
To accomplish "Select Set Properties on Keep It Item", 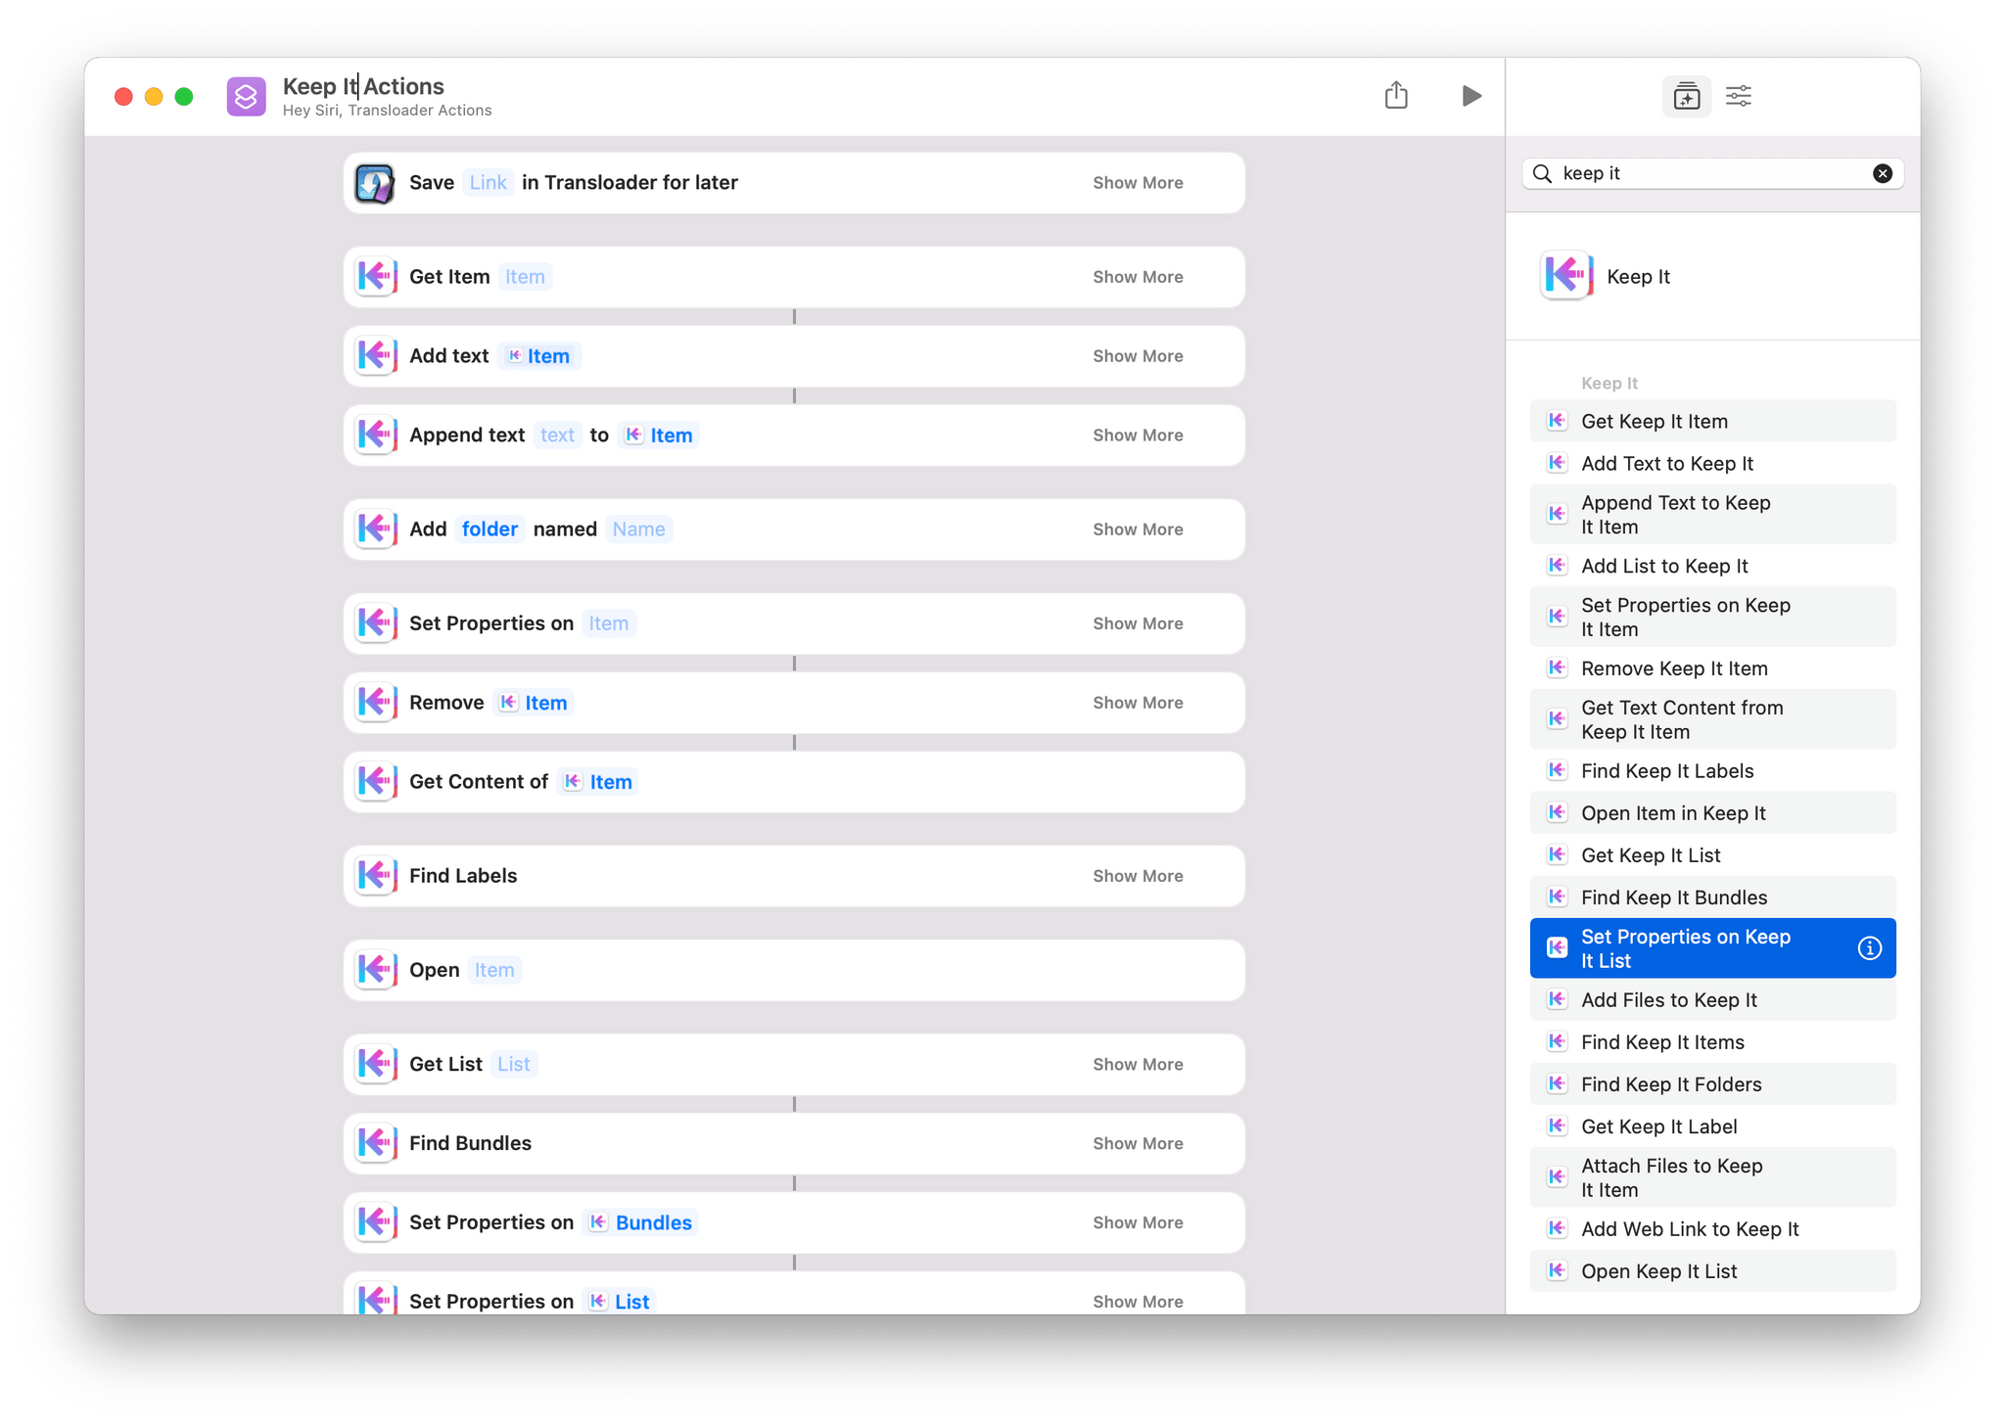I will 1712,618.
